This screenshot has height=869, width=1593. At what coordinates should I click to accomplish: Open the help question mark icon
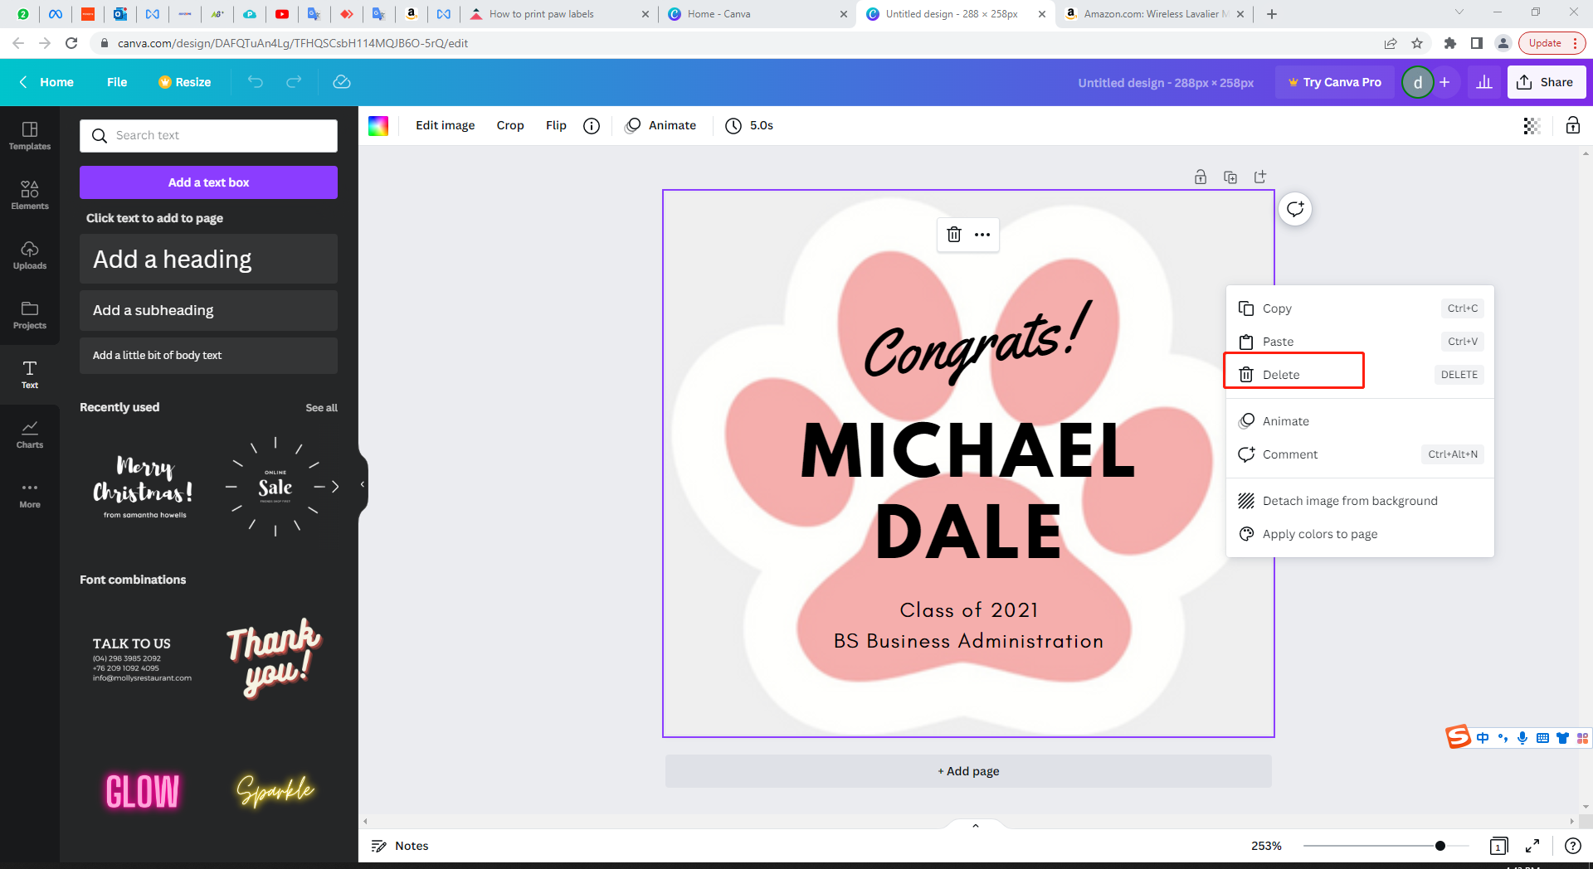pyautogui.click(x=1572, y=846)
